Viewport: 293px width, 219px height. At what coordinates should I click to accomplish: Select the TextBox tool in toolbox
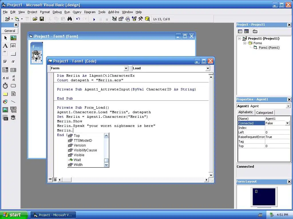(x=13, y=46)
